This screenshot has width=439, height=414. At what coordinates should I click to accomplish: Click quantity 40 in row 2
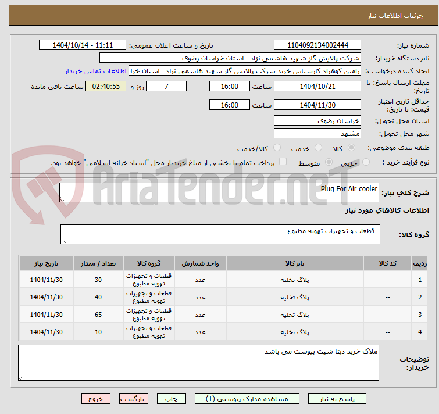pos(98,297)
